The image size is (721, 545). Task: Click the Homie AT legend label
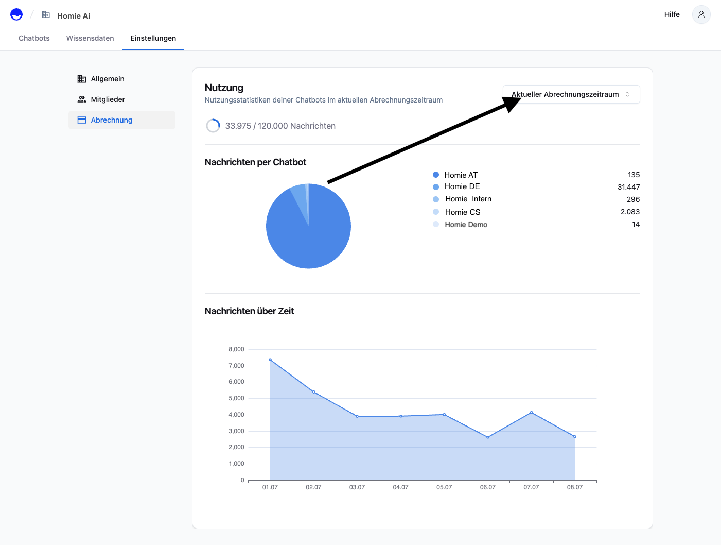click(461, 175)
